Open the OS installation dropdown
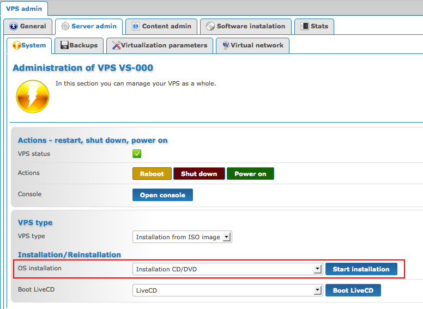Screen dimensions: 423x309 pos(227,269)
